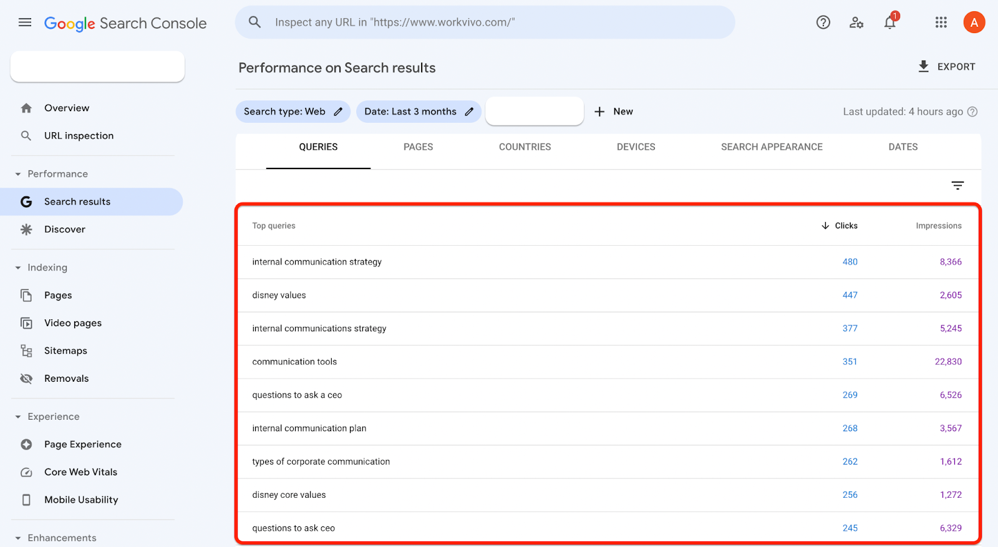Switch to the Countries tab
Viewport: 998px width, 547px height.
(x=525, y=147)
